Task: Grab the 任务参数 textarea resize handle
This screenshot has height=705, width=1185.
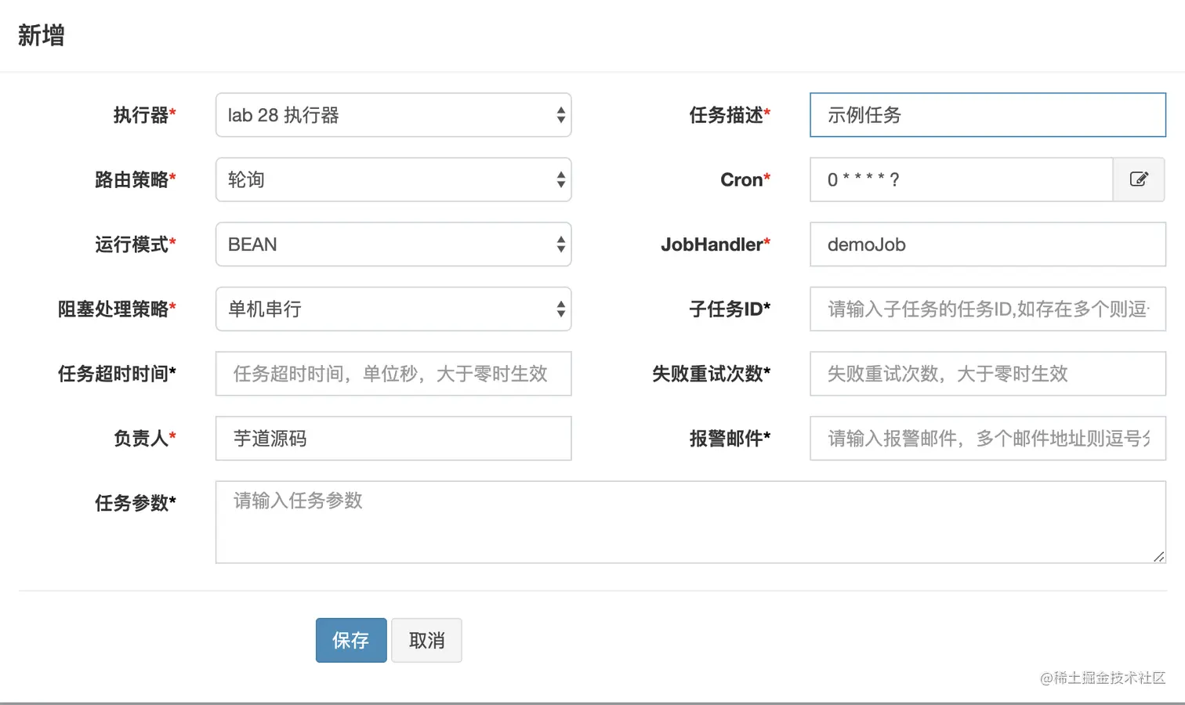Action: (x=1158, y=555)
